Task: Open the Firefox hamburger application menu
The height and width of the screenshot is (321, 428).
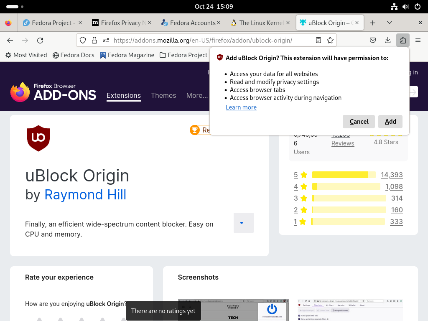Action: (x=418, y=41)
